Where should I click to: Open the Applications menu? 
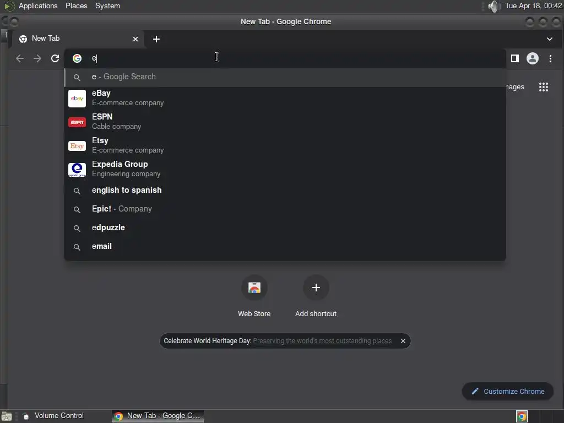point(38,6)
